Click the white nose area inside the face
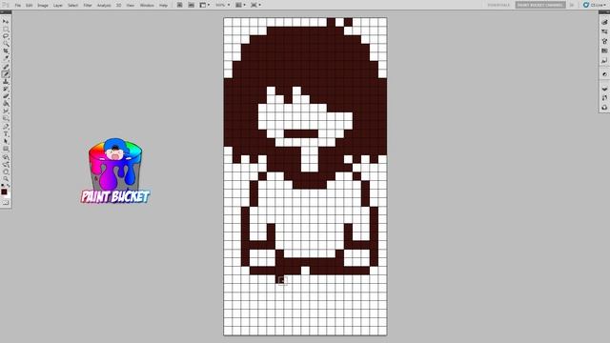The image size is (610, 343). (309, 159)
